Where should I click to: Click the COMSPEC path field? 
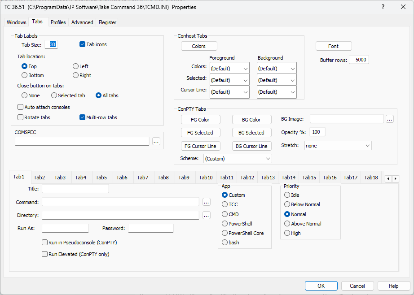coord(82,141)
